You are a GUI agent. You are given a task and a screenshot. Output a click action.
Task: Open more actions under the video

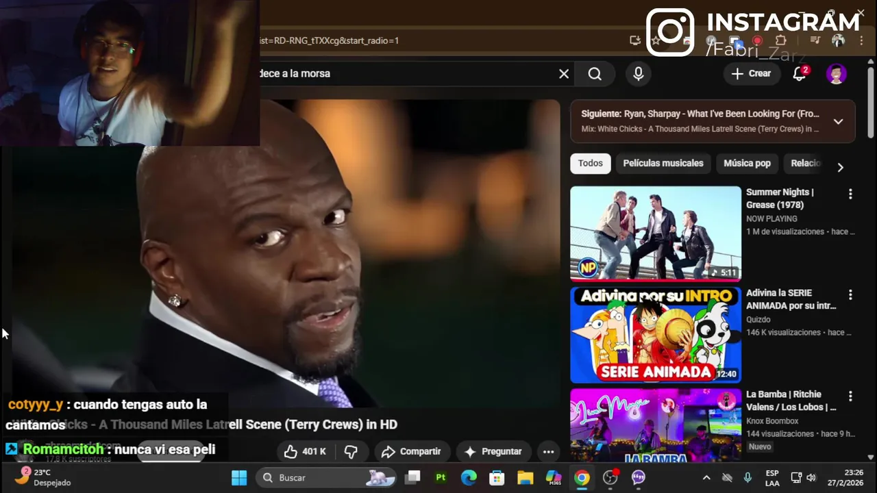click(548, 451)
